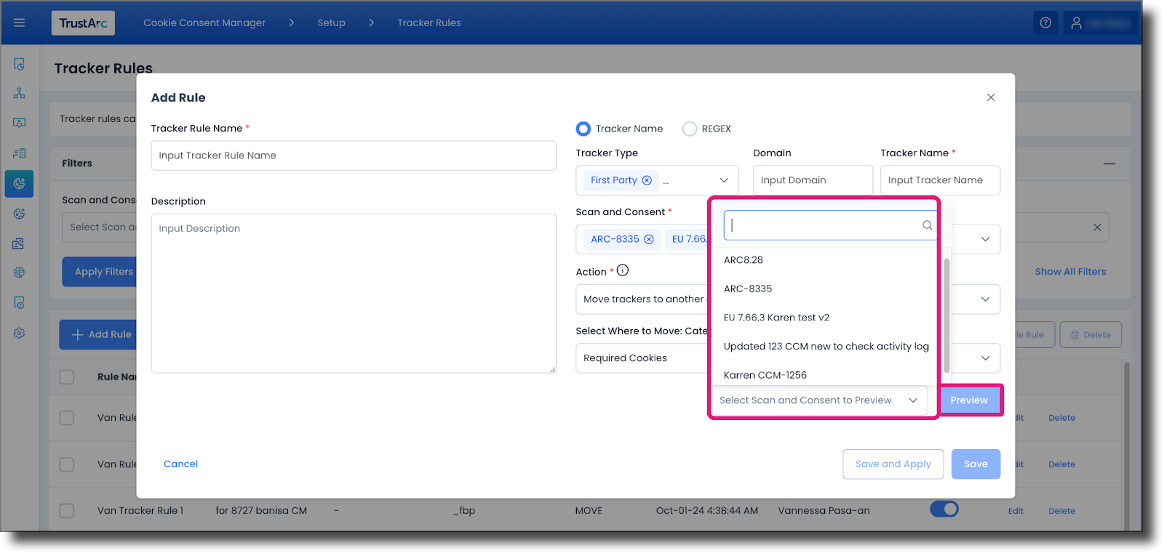Open the bottom sidebar document-search icon
This screenshot has height=553, width=1164.
click(x=19, y=302)
